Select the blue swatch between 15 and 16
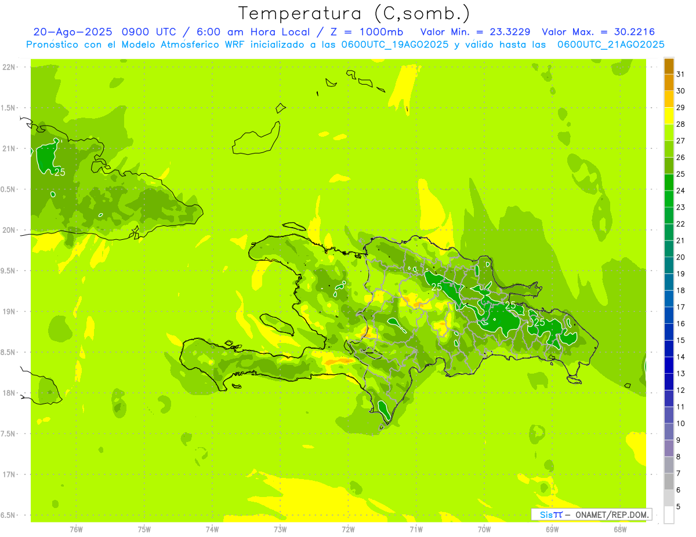This screenshot has width=696, height=537. [669, 331]
